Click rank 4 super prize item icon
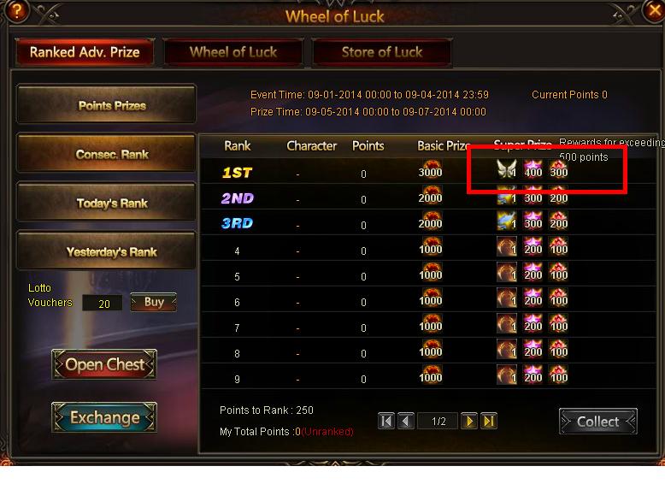665x484 pixels. (x=507, y=246)
